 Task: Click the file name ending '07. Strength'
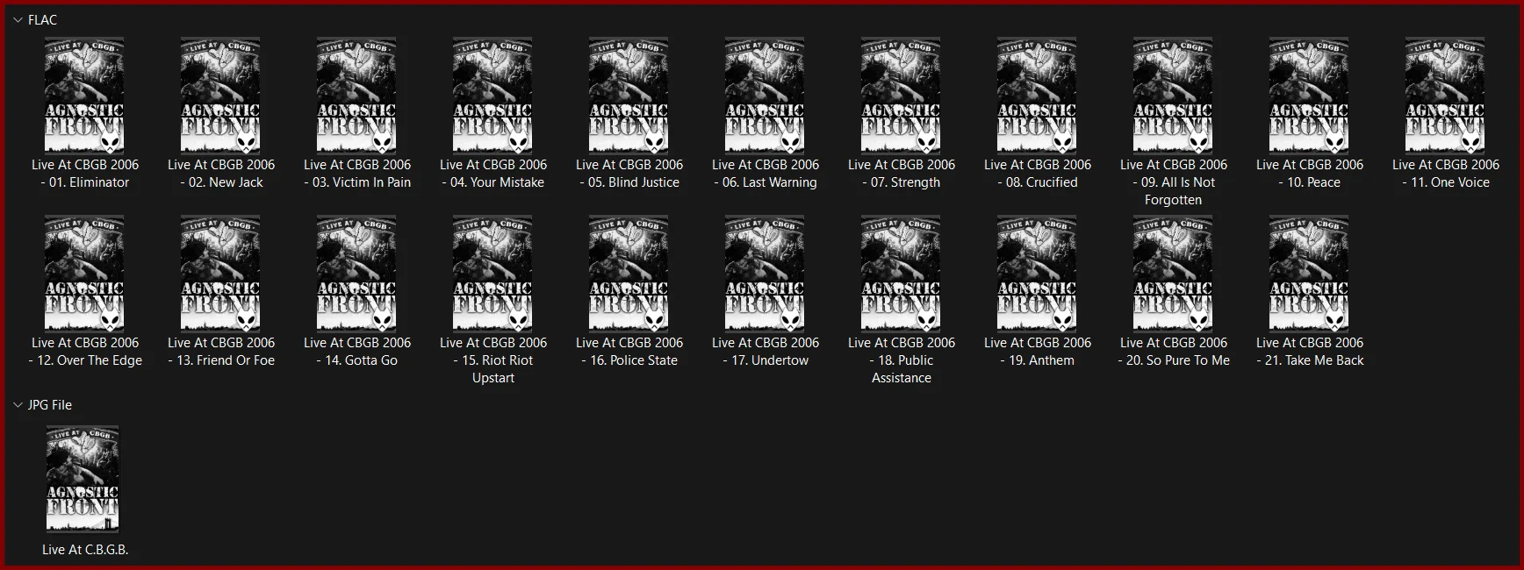[902, 174]
